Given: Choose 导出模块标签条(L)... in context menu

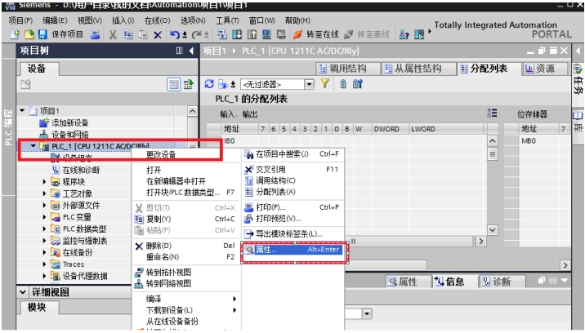Looking at the screenshot, I should click(x=292, y=234).
